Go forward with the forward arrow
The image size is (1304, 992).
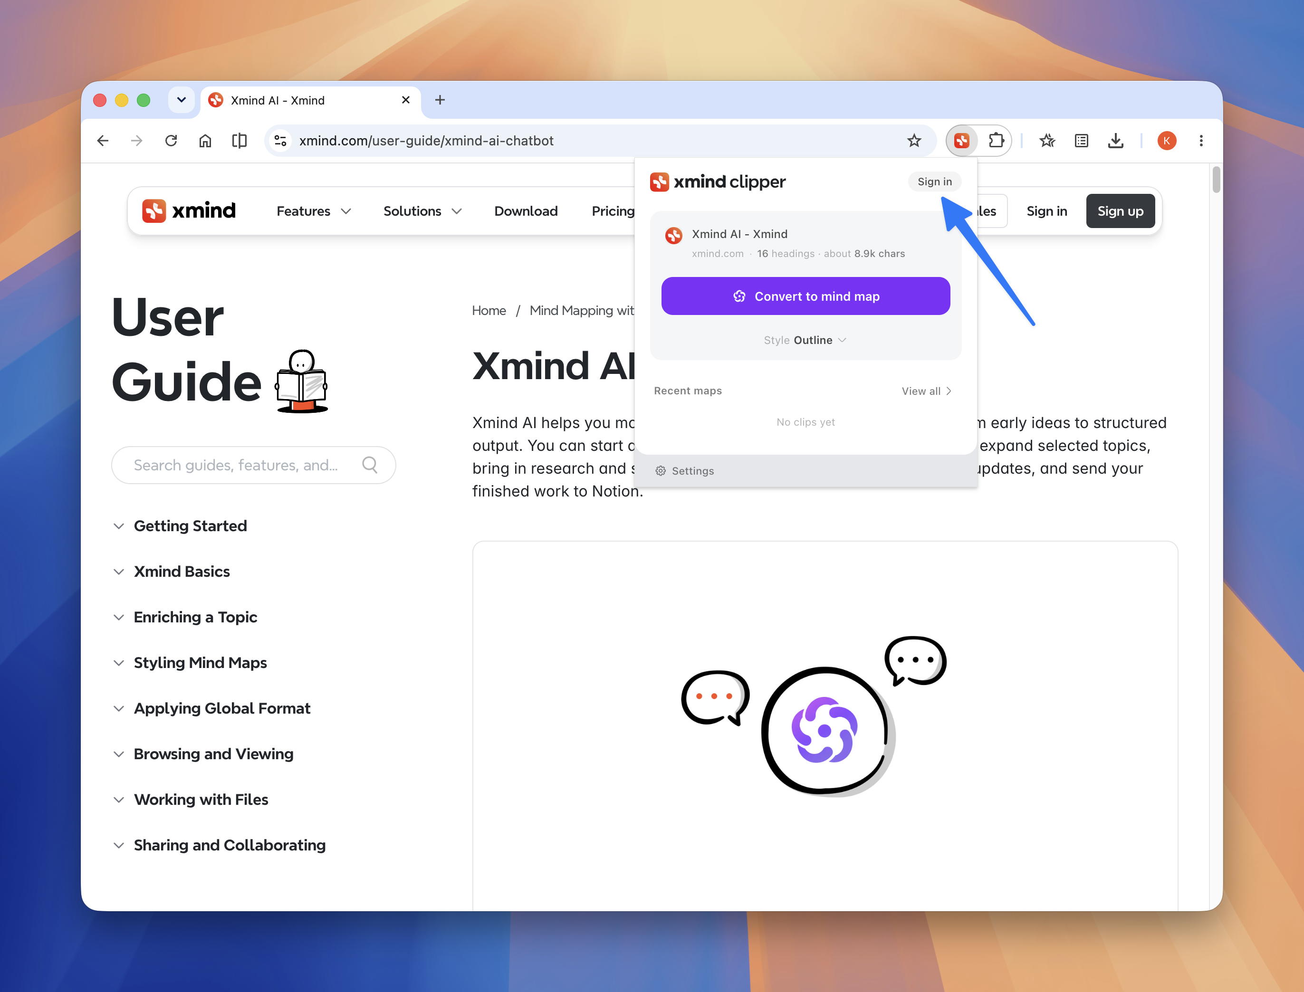pos(137,141)
